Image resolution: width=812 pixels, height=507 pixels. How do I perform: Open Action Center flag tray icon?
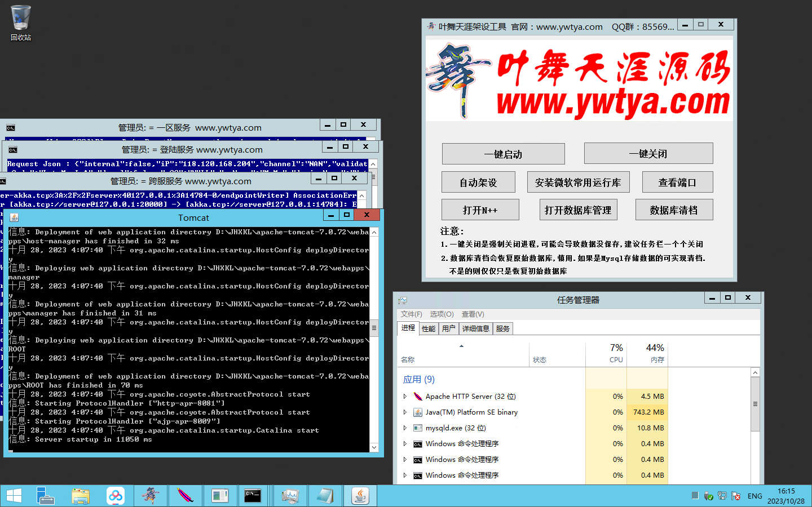tap(735, 496)
